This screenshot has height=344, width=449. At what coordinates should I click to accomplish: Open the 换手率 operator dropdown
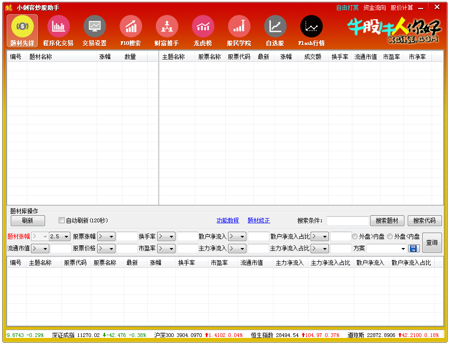(167, 236)
